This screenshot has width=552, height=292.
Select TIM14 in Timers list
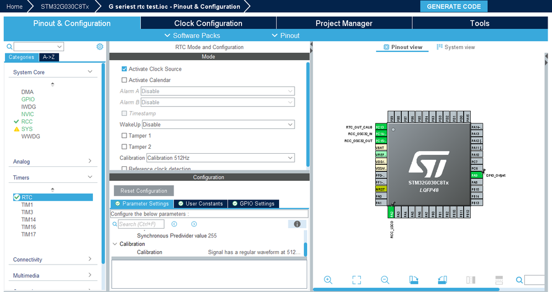click(29, 219)
